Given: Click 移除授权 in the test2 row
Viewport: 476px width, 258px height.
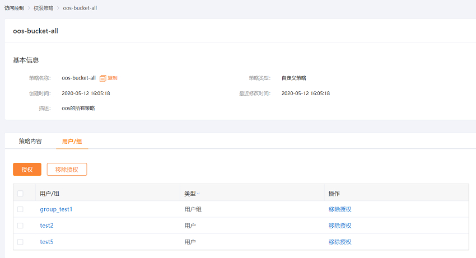Looking at the screenshot, I should click(340, 226).
